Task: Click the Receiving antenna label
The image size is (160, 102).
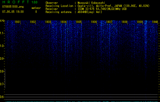Action: pos(59,12)
